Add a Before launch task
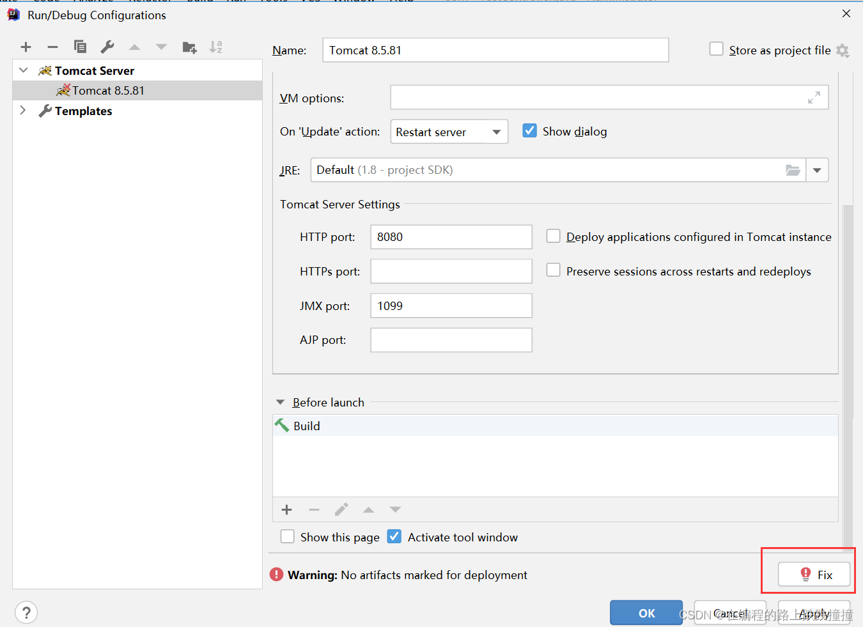 click(286, 509)
